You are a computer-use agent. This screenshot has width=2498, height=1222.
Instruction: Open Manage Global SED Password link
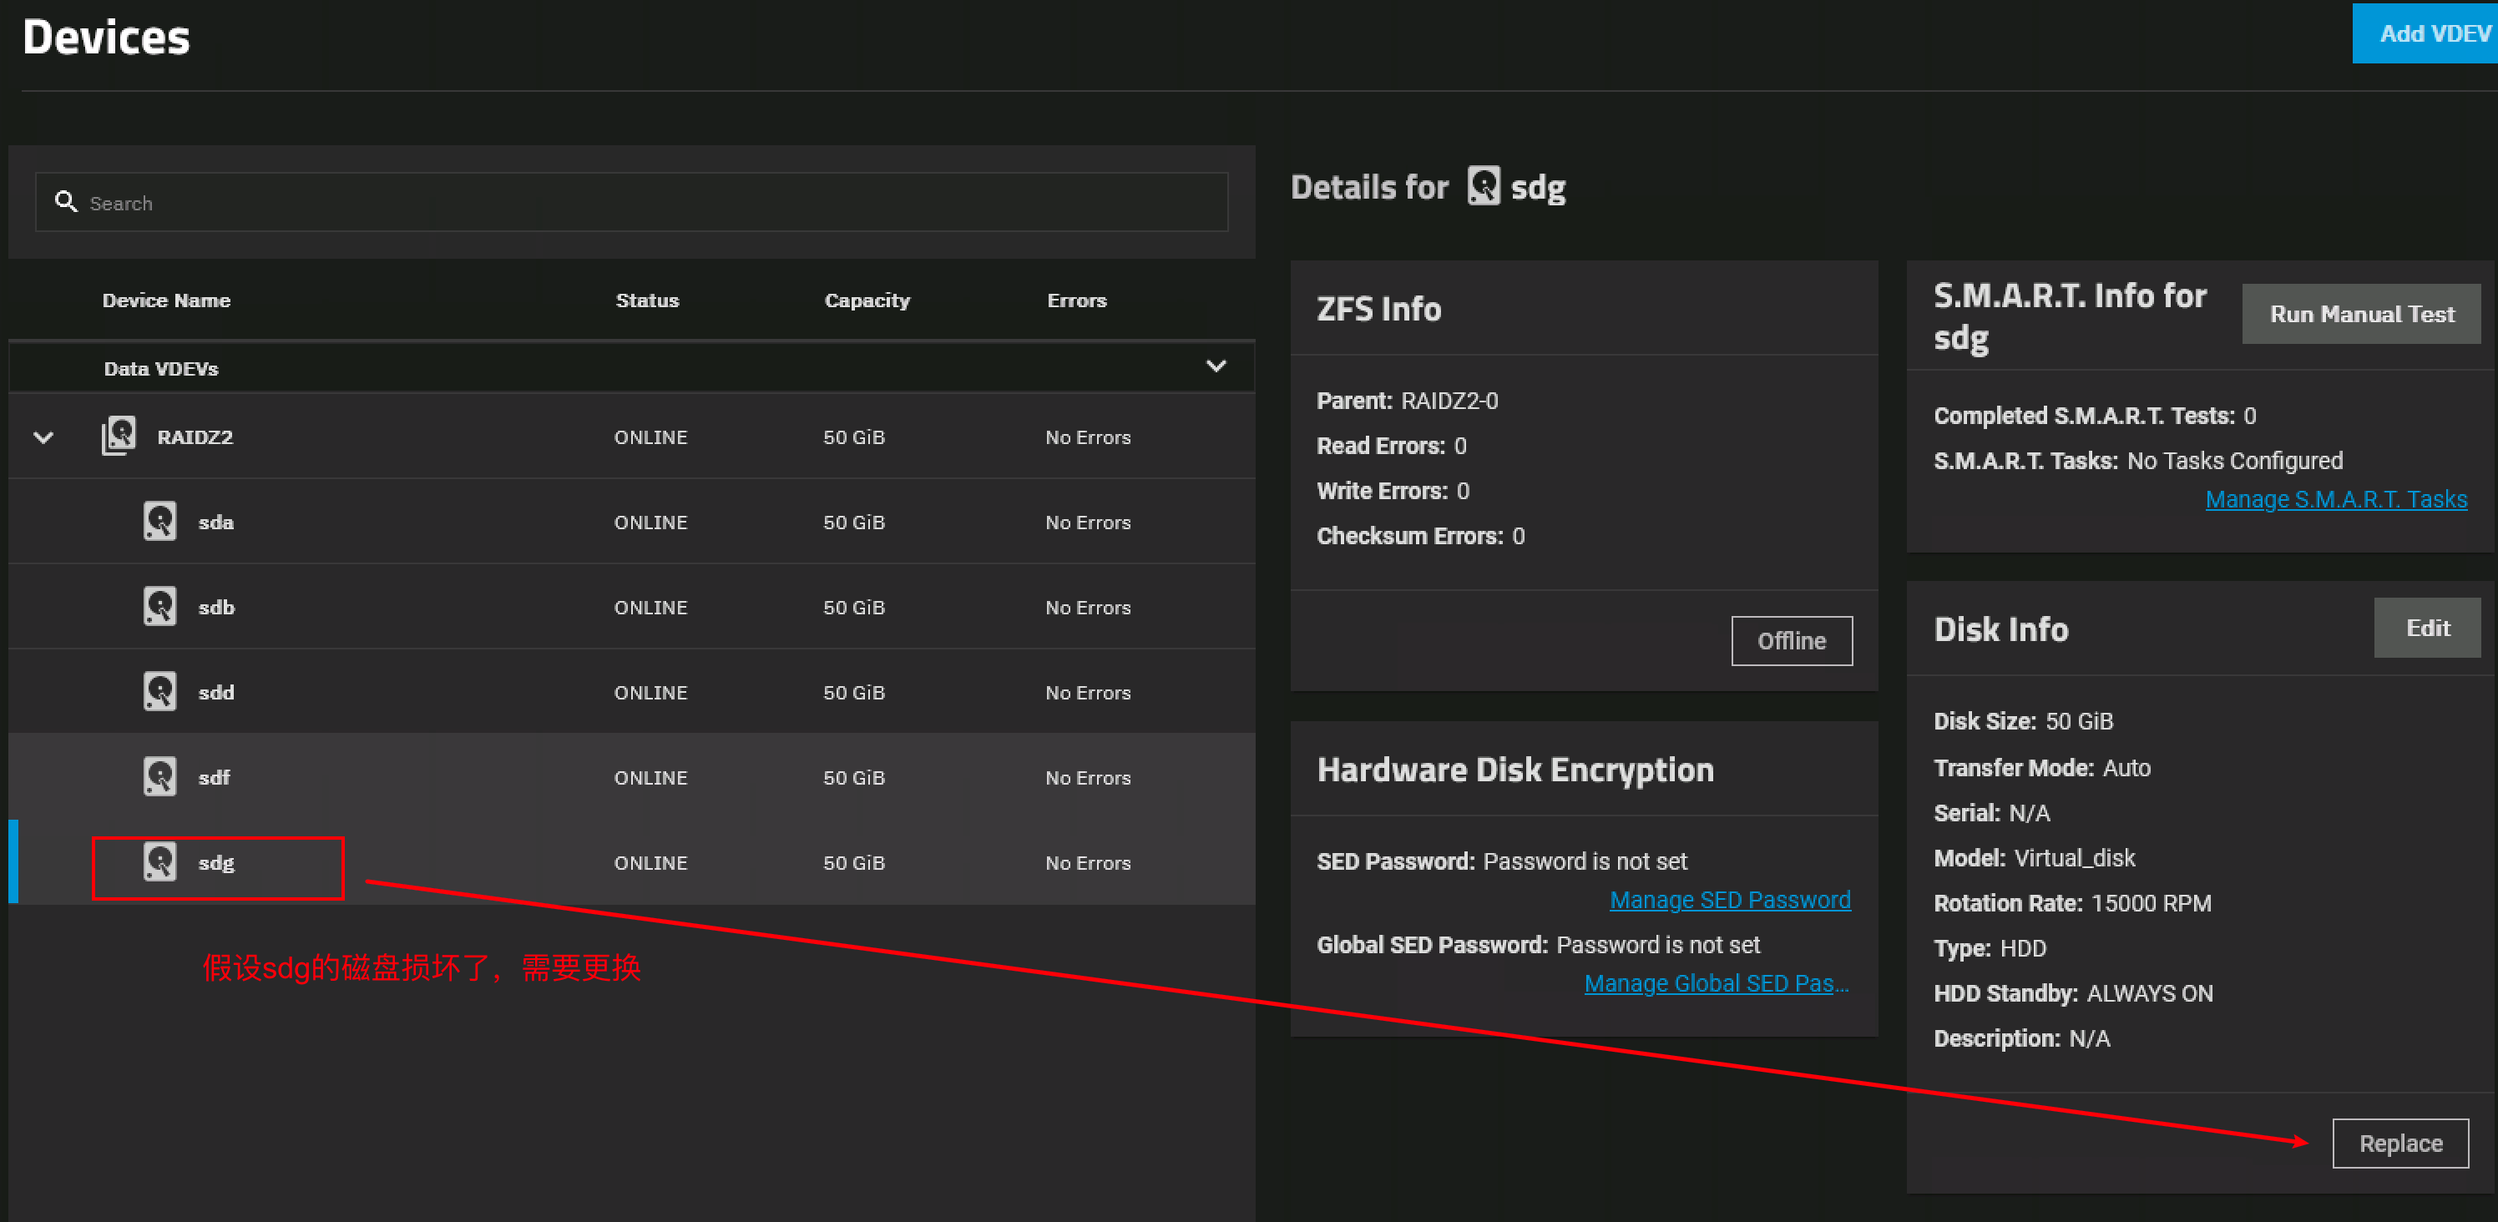coord(1716,983)
